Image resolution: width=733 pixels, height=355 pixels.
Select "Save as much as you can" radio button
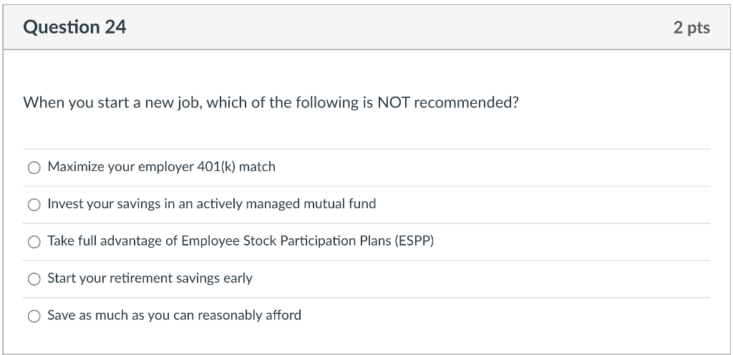(x=34, y=316)
